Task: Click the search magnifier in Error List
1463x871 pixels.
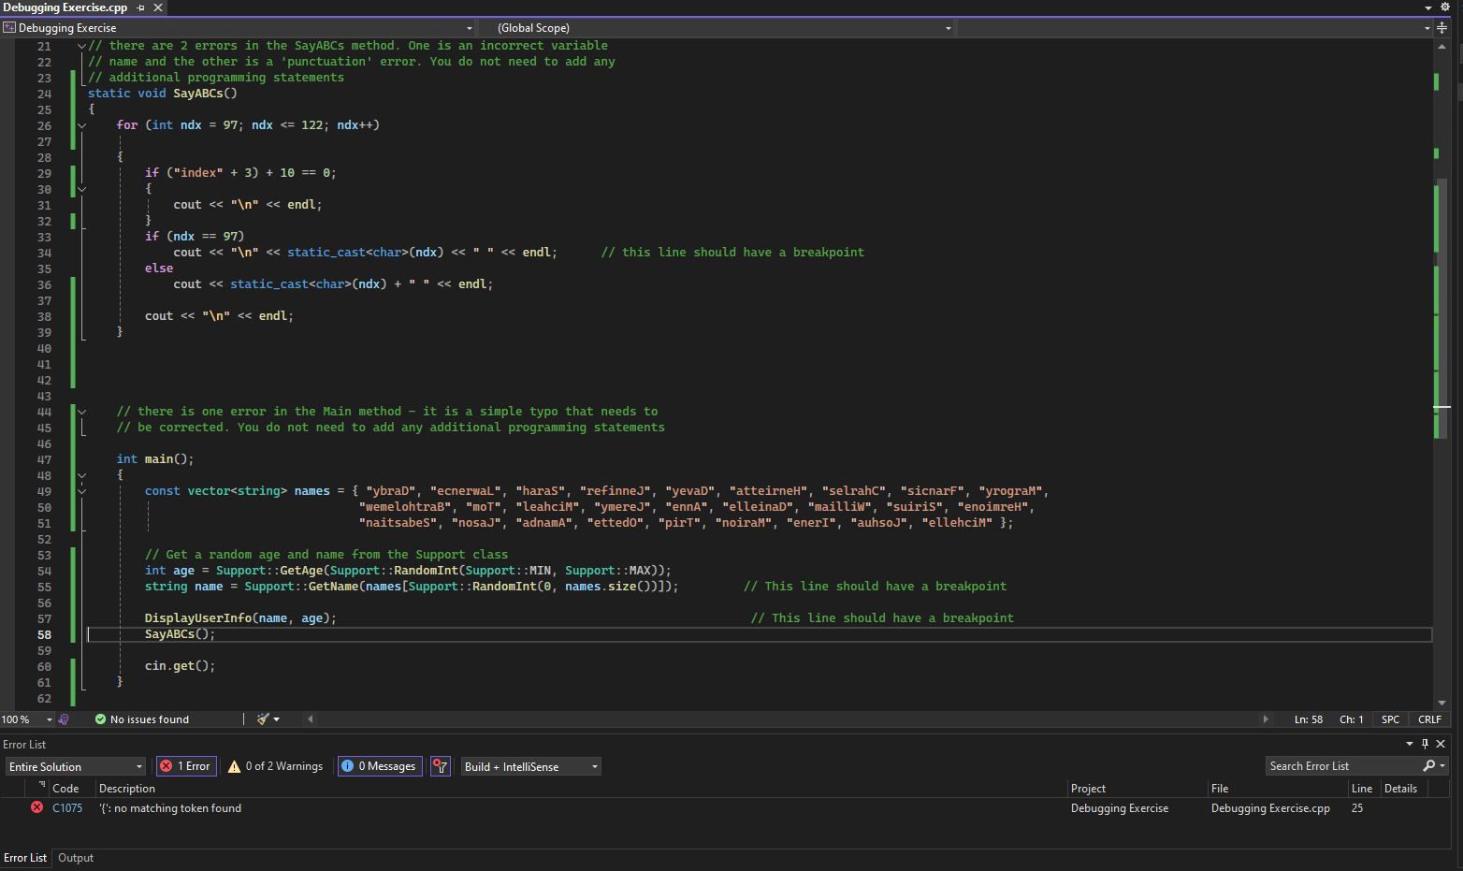Action: click(x=1428, y=766)
